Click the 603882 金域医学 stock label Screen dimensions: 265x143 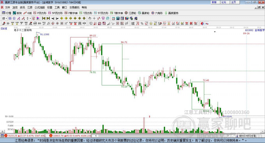click(x=255, y=30)
